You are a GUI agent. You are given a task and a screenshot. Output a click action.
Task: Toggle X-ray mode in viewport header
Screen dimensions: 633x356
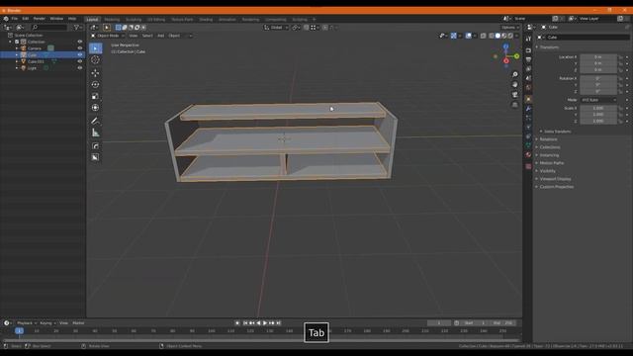(484, 36)
